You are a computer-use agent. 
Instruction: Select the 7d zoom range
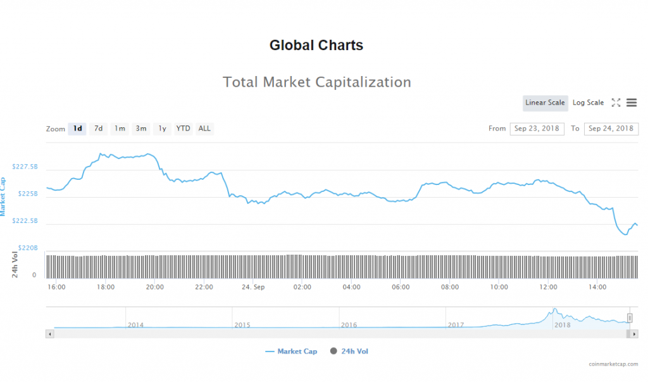point(98,129)
